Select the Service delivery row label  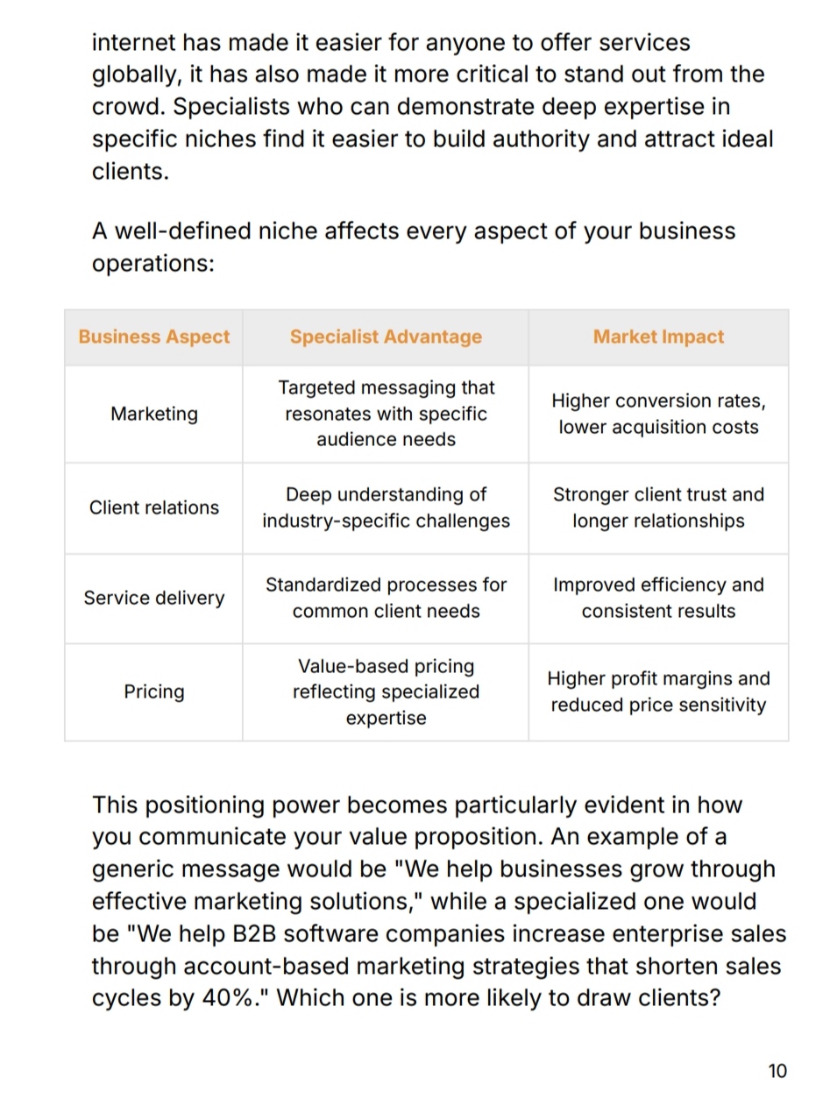[x=154, y=598]
